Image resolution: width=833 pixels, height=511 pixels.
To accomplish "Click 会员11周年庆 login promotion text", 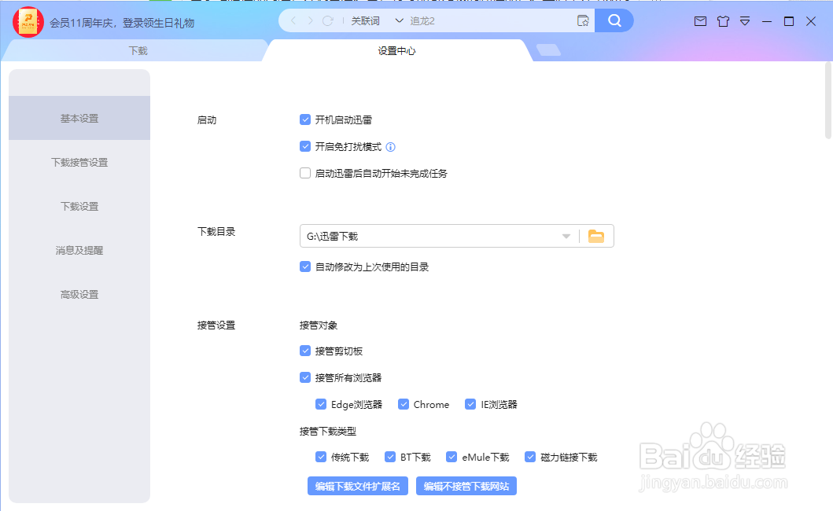I will 122,23.
